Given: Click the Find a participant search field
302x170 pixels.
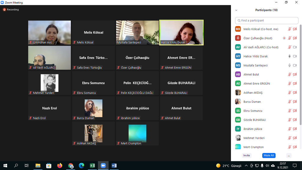Looking at the screenshot, I should [267, 21].
